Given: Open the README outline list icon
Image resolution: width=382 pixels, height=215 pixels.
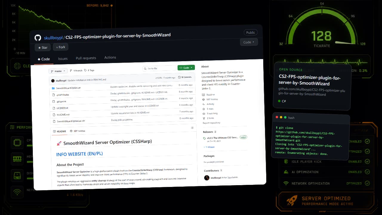Looking at the screenshot, I should (x=192, y=128).
